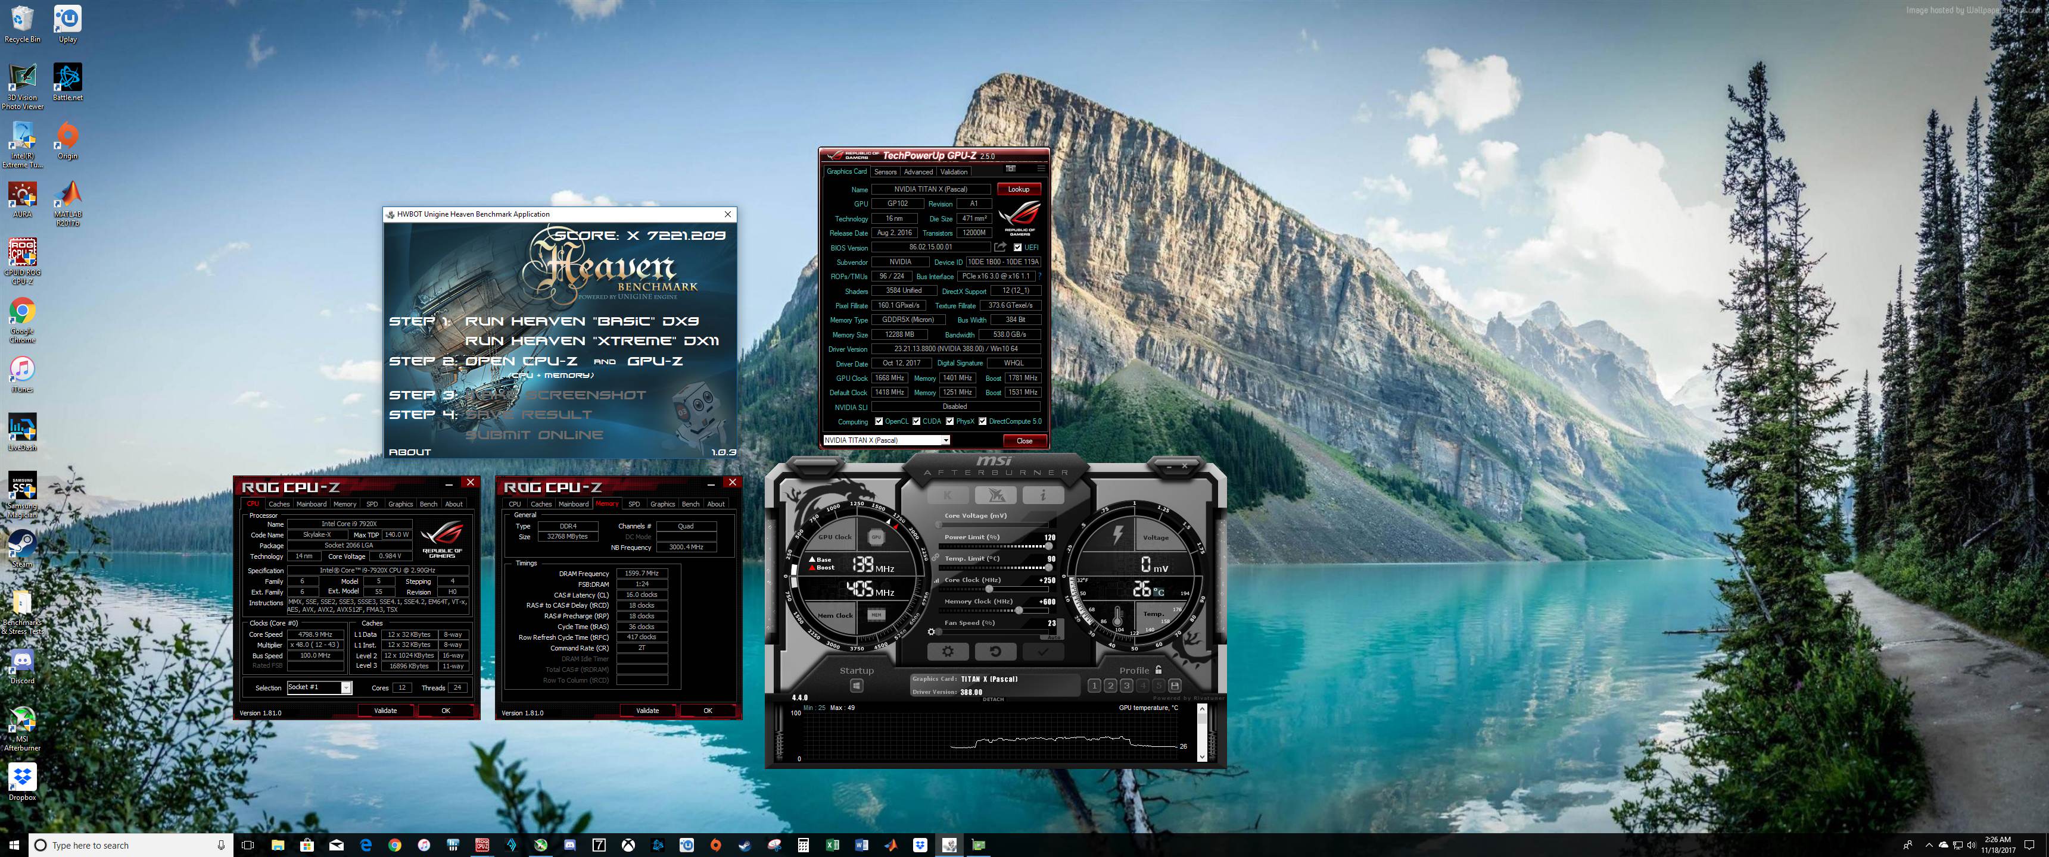Click the Core Clock slider handle in Afterburner
Screen dimensions: 2049x857
coord(989,589)
